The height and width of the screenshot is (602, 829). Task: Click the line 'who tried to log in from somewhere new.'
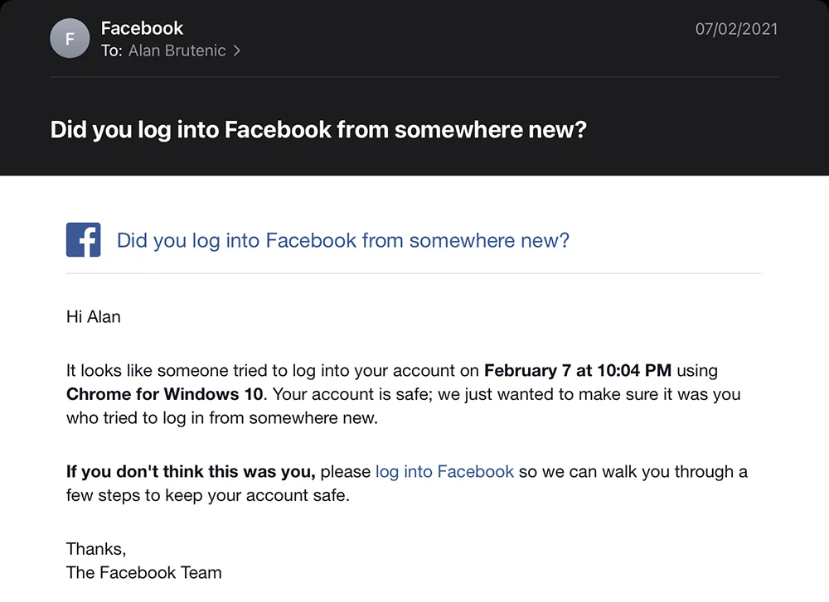222,417
